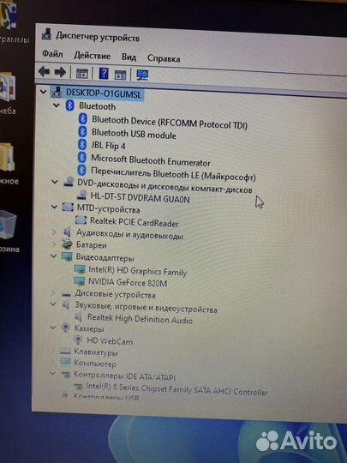Click the scan for hardware changes monitor icon
Viewport: 347px width, 463px height.
point(142,75)
